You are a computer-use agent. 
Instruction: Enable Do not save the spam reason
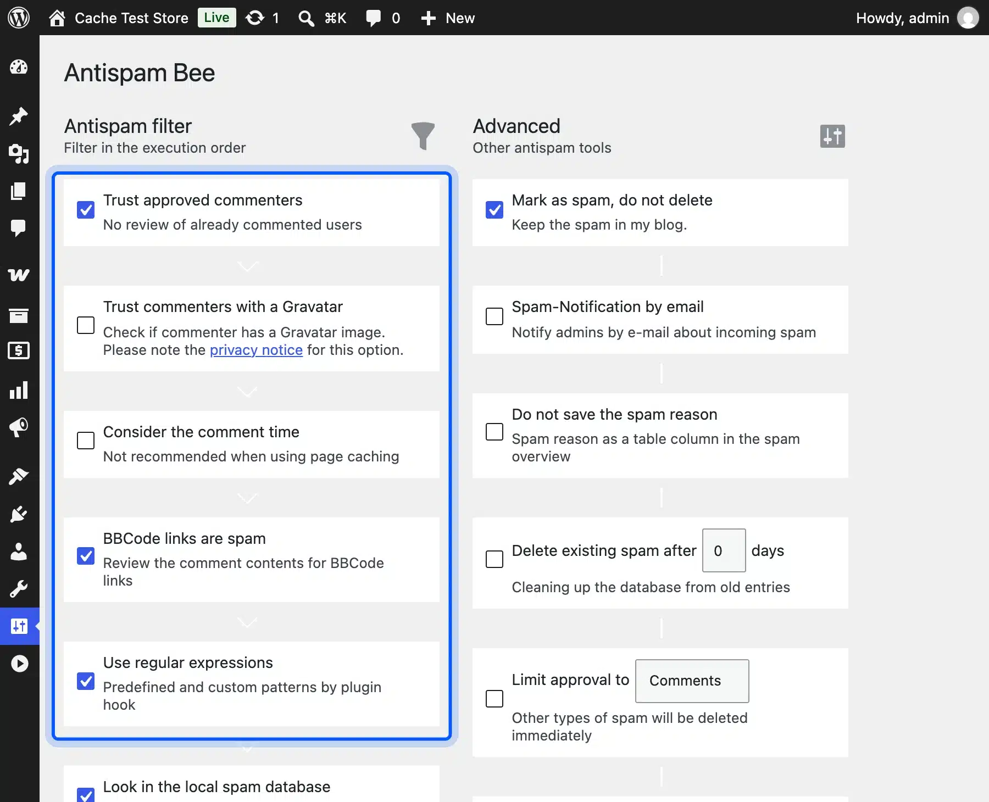(x=494, y=432)
